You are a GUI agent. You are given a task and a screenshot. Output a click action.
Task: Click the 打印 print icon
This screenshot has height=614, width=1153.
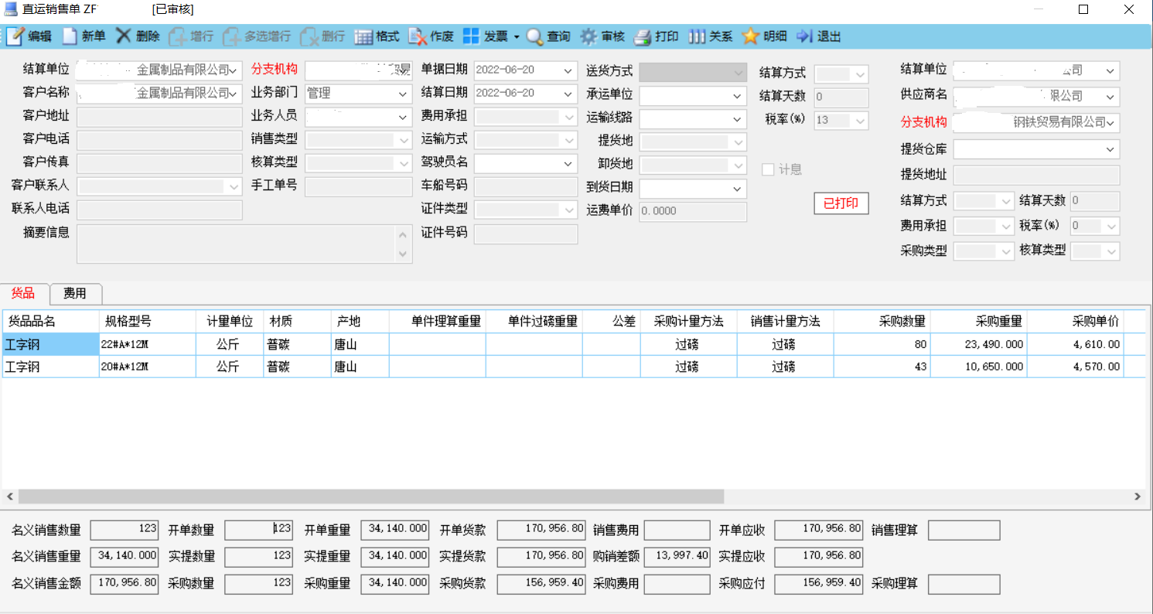tap(643, 36)
